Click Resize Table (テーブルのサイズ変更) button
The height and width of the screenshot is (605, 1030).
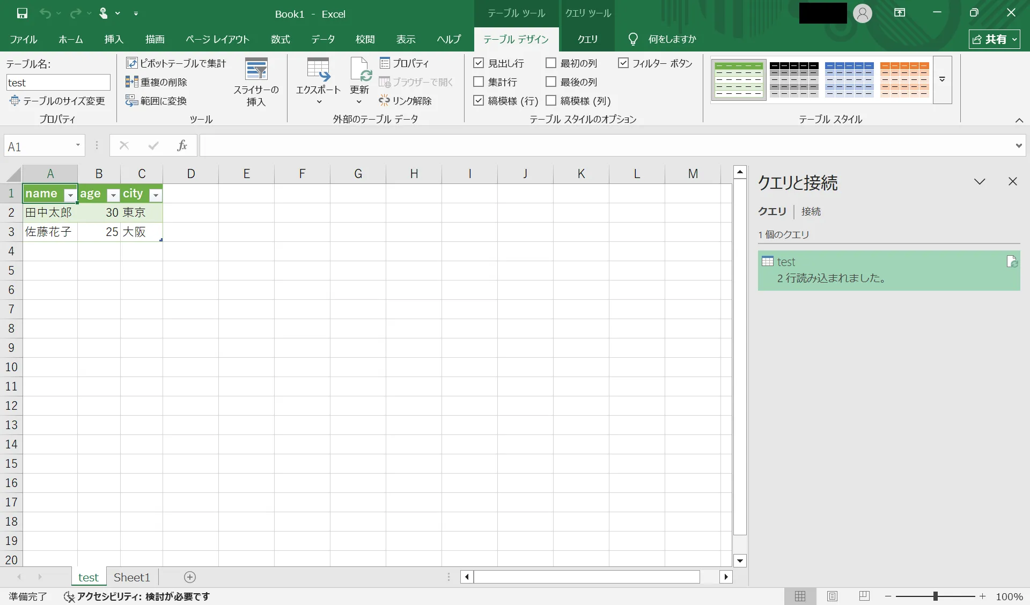point(57,101)
